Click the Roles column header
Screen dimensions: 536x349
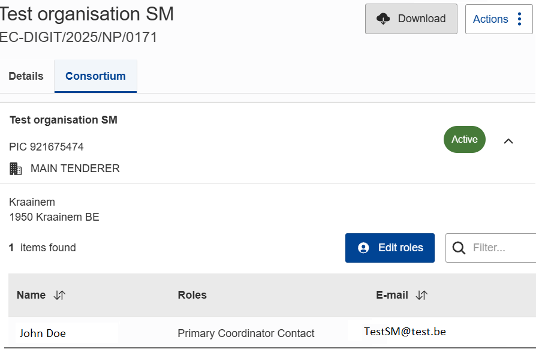(192, 295)
